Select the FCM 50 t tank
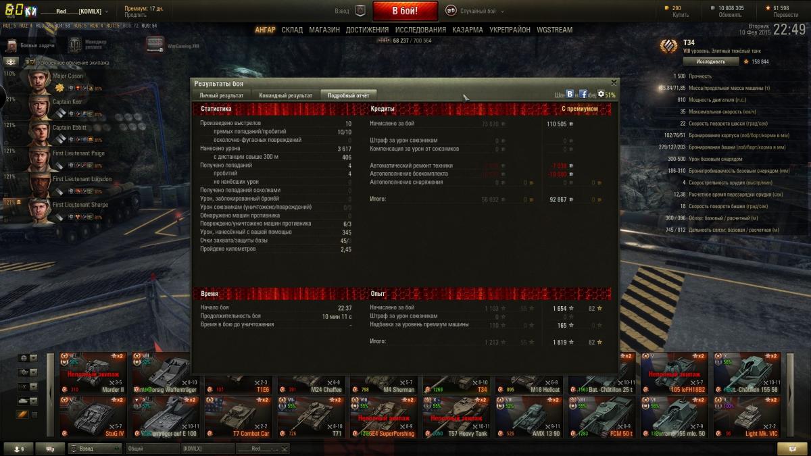Image resolution: width=811 pixels, height=456 pixels. [x=601, y=416]
